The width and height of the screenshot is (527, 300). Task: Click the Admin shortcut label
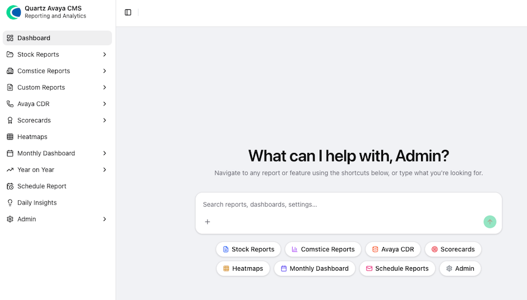tap(464, 268)
